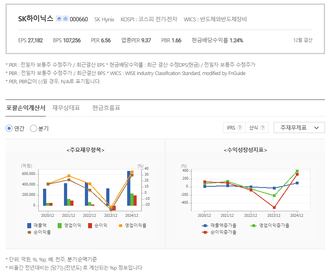Click 2021/12 label in 수익성장성지표 chart
The width and height of the screenshot is (327, 274).
click(227, 216)
